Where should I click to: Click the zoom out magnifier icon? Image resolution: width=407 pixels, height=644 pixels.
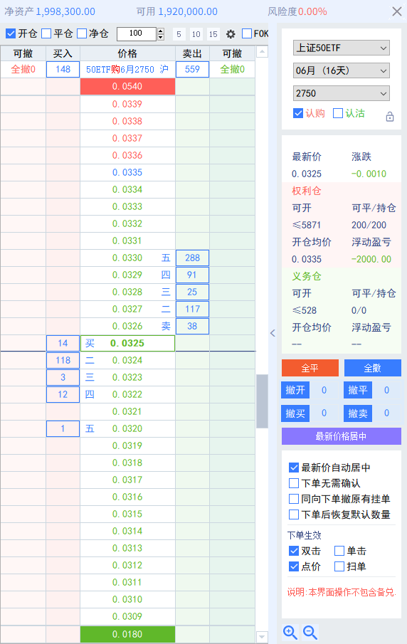pos(310,633)
